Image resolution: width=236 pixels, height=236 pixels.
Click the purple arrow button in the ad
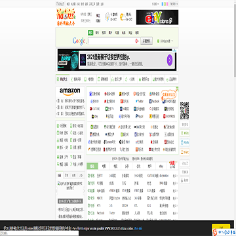click(x=170, y=60)
